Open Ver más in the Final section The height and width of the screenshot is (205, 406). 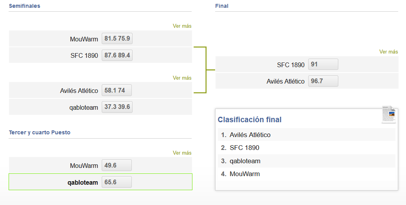pyautogui.click(x=388, y=52)
